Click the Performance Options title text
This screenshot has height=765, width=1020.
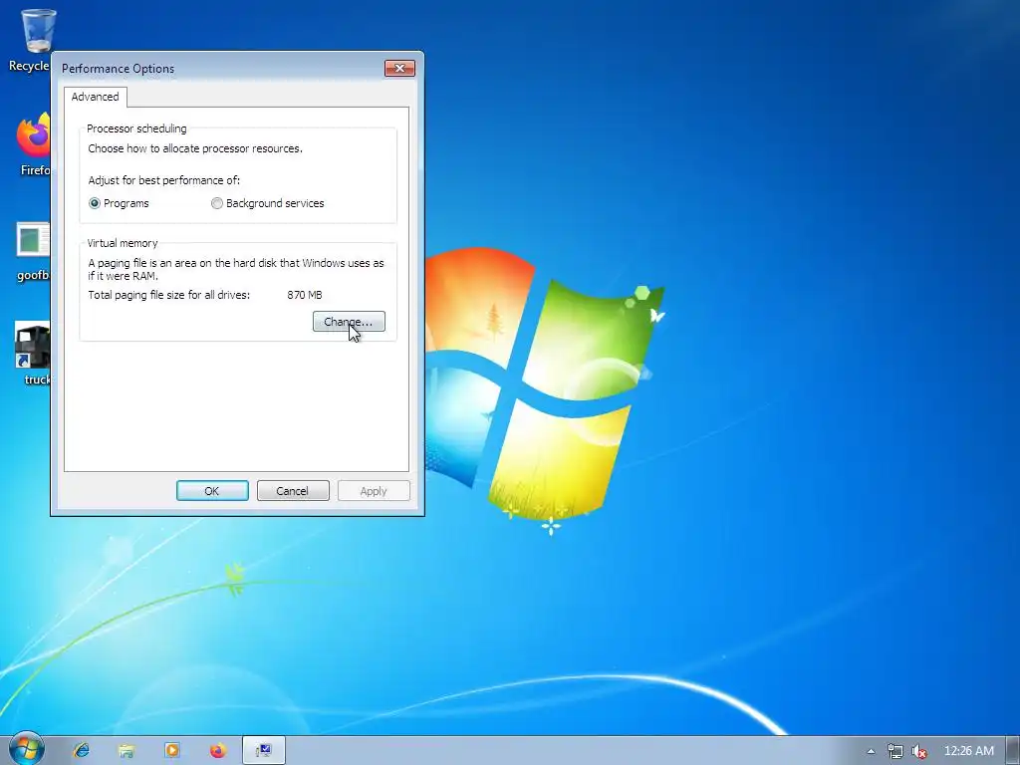(118, 69)
